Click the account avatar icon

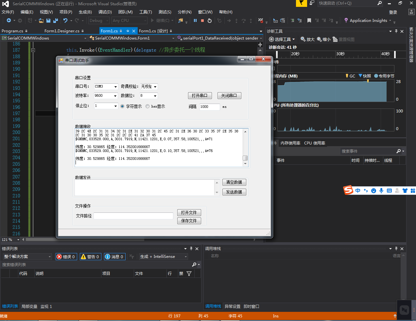411,12
